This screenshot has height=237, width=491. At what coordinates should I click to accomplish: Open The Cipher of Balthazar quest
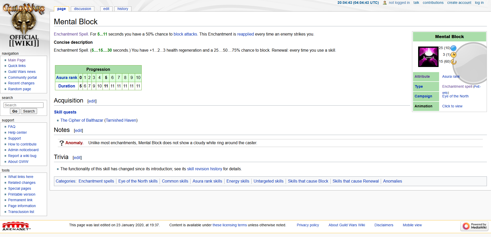point(82,120)
